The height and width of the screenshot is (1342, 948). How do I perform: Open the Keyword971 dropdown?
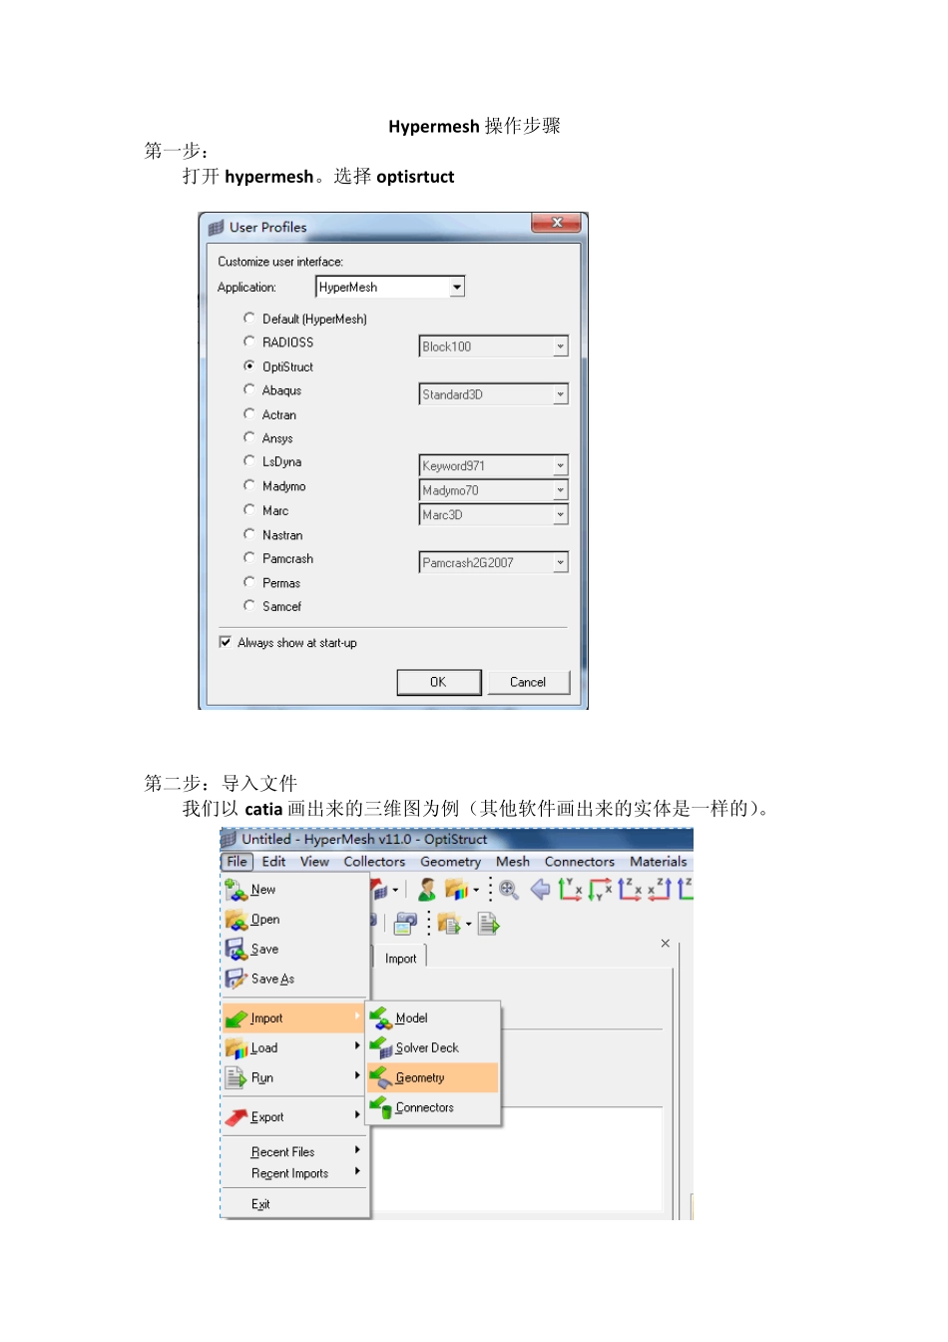click(494, 466)
